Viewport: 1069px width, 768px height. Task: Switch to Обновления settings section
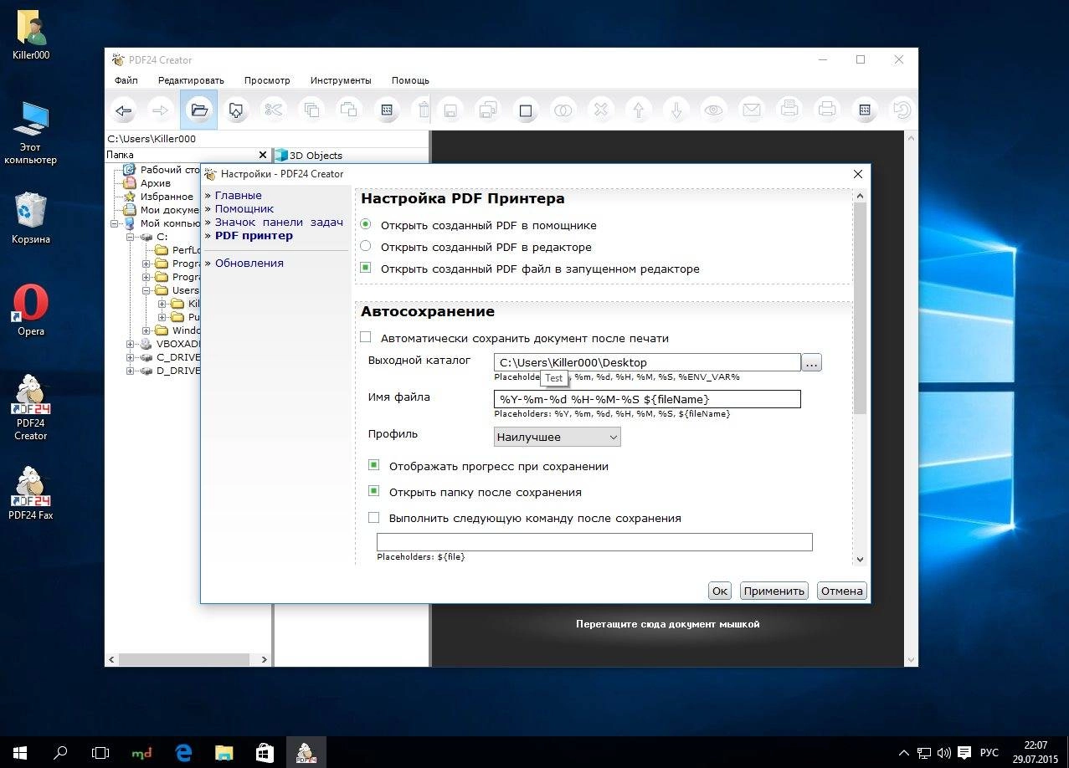pyautogui.click(x=249, y=263)
